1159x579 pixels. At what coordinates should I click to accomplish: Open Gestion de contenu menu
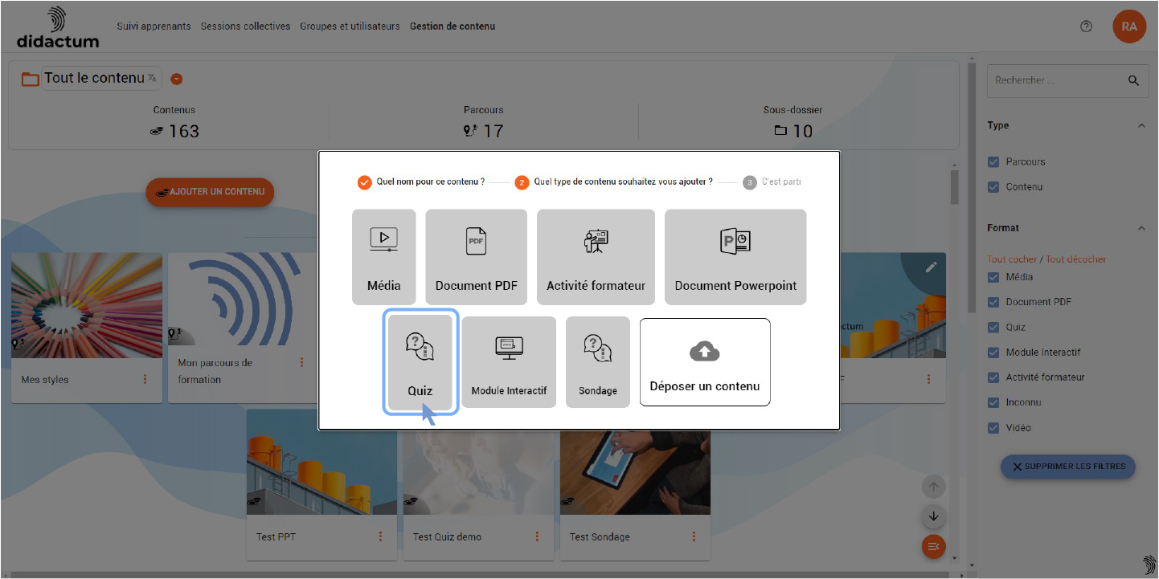click(x=453, y=27)
